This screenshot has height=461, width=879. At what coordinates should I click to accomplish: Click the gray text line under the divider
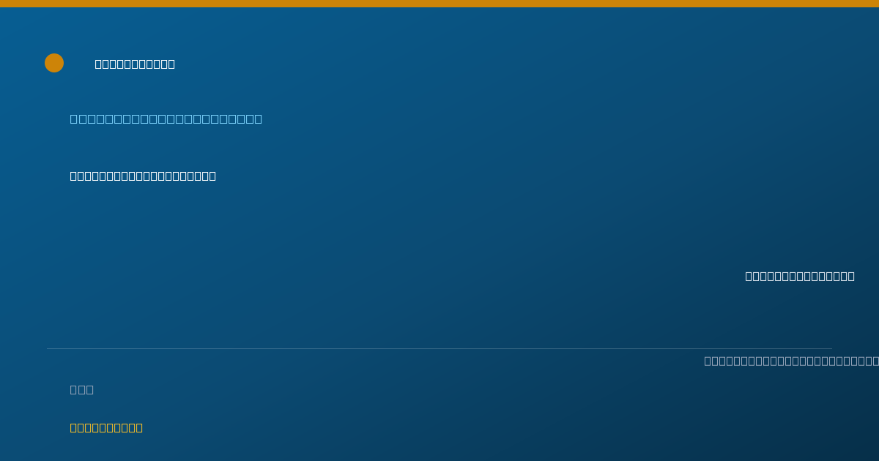791,361
